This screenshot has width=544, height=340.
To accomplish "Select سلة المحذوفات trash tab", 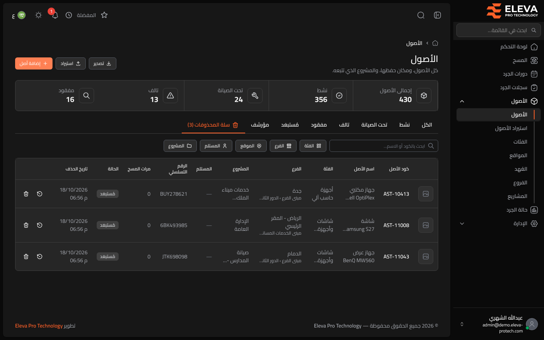I will tap(213, 125).
